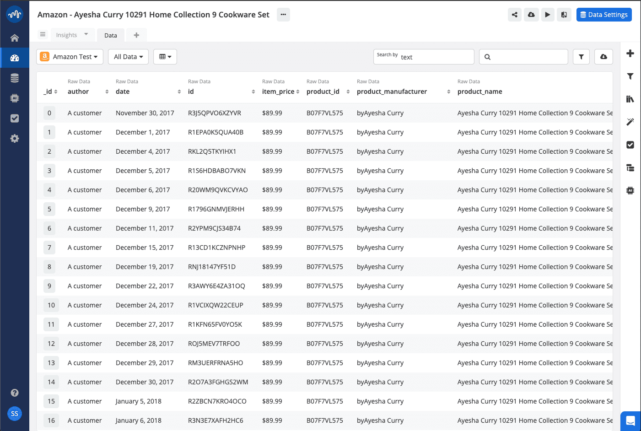Open Data Settings
This screenshot has width=641, height=431.
pos(604,15)
